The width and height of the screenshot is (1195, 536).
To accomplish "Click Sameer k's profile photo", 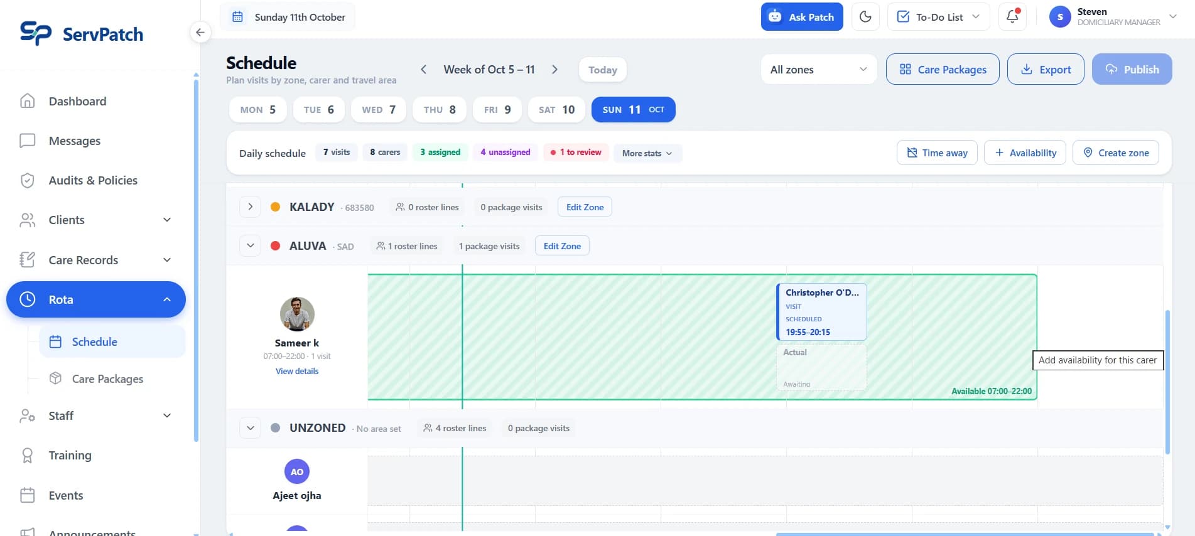I will (297, 314).
